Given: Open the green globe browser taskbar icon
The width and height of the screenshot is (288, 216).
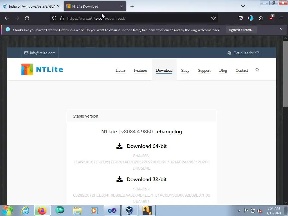Looking at the screenshot, I should (60, 210).
